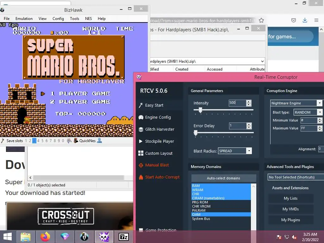This screenshot has width=324, height=243.
Task: Open BizHawk View menu
Action: (x=42, y=19)
